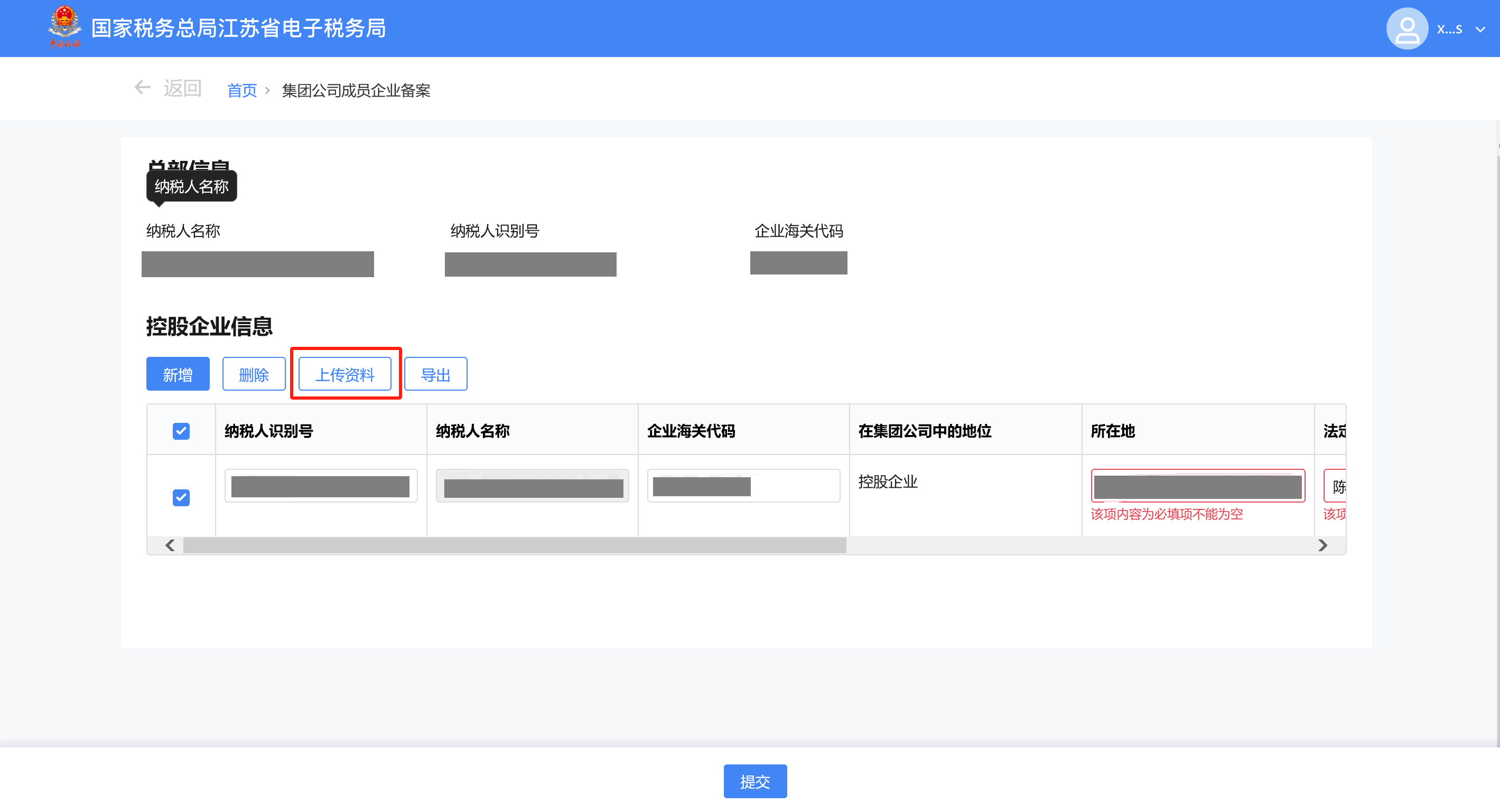Open 上传资料 upload button
Viewport: 1500px width, 804px height.
344,374
